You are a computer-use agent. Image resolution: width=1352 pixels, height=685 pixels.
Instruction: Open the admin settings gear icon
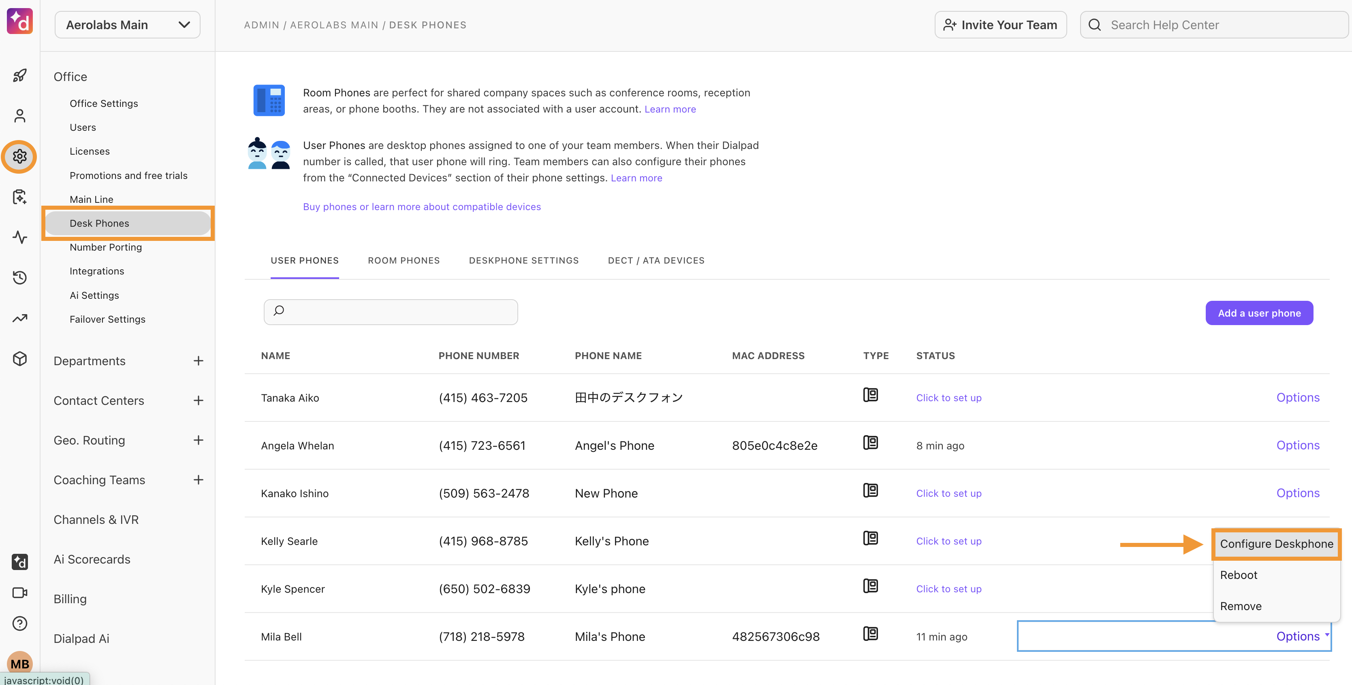click(19, 156)
